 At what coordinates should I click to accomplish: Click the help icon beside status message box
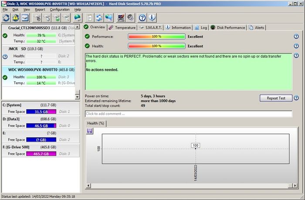[x=296, y=56]
